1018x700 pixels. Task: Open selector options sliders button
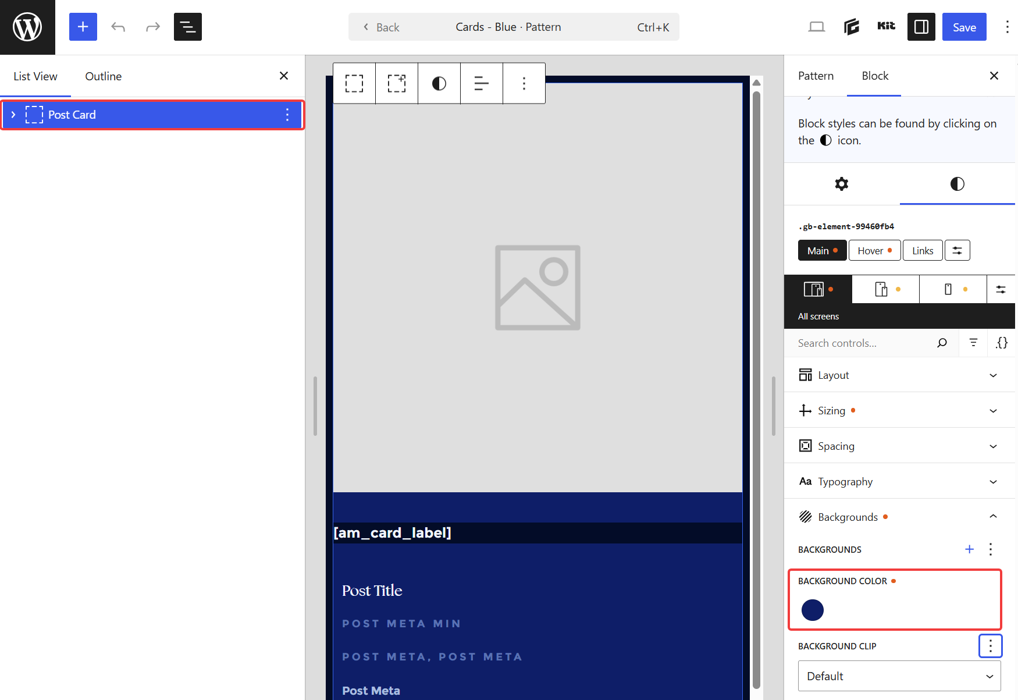pyautogui.click(x=957, y=250)
